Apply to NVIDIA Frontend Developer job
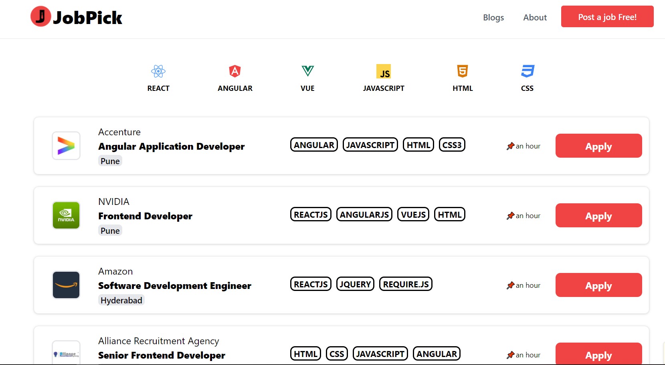This screenshot has width=665, height=365. [598, 215]
